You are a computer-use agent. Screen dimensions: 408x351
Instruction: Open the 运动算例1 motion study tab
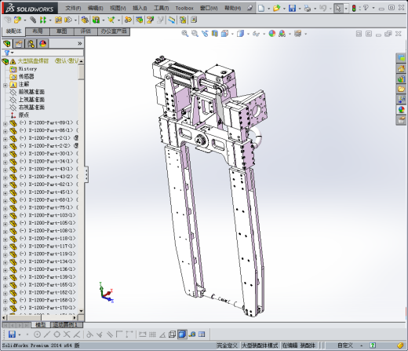click(x=66, y=325)
